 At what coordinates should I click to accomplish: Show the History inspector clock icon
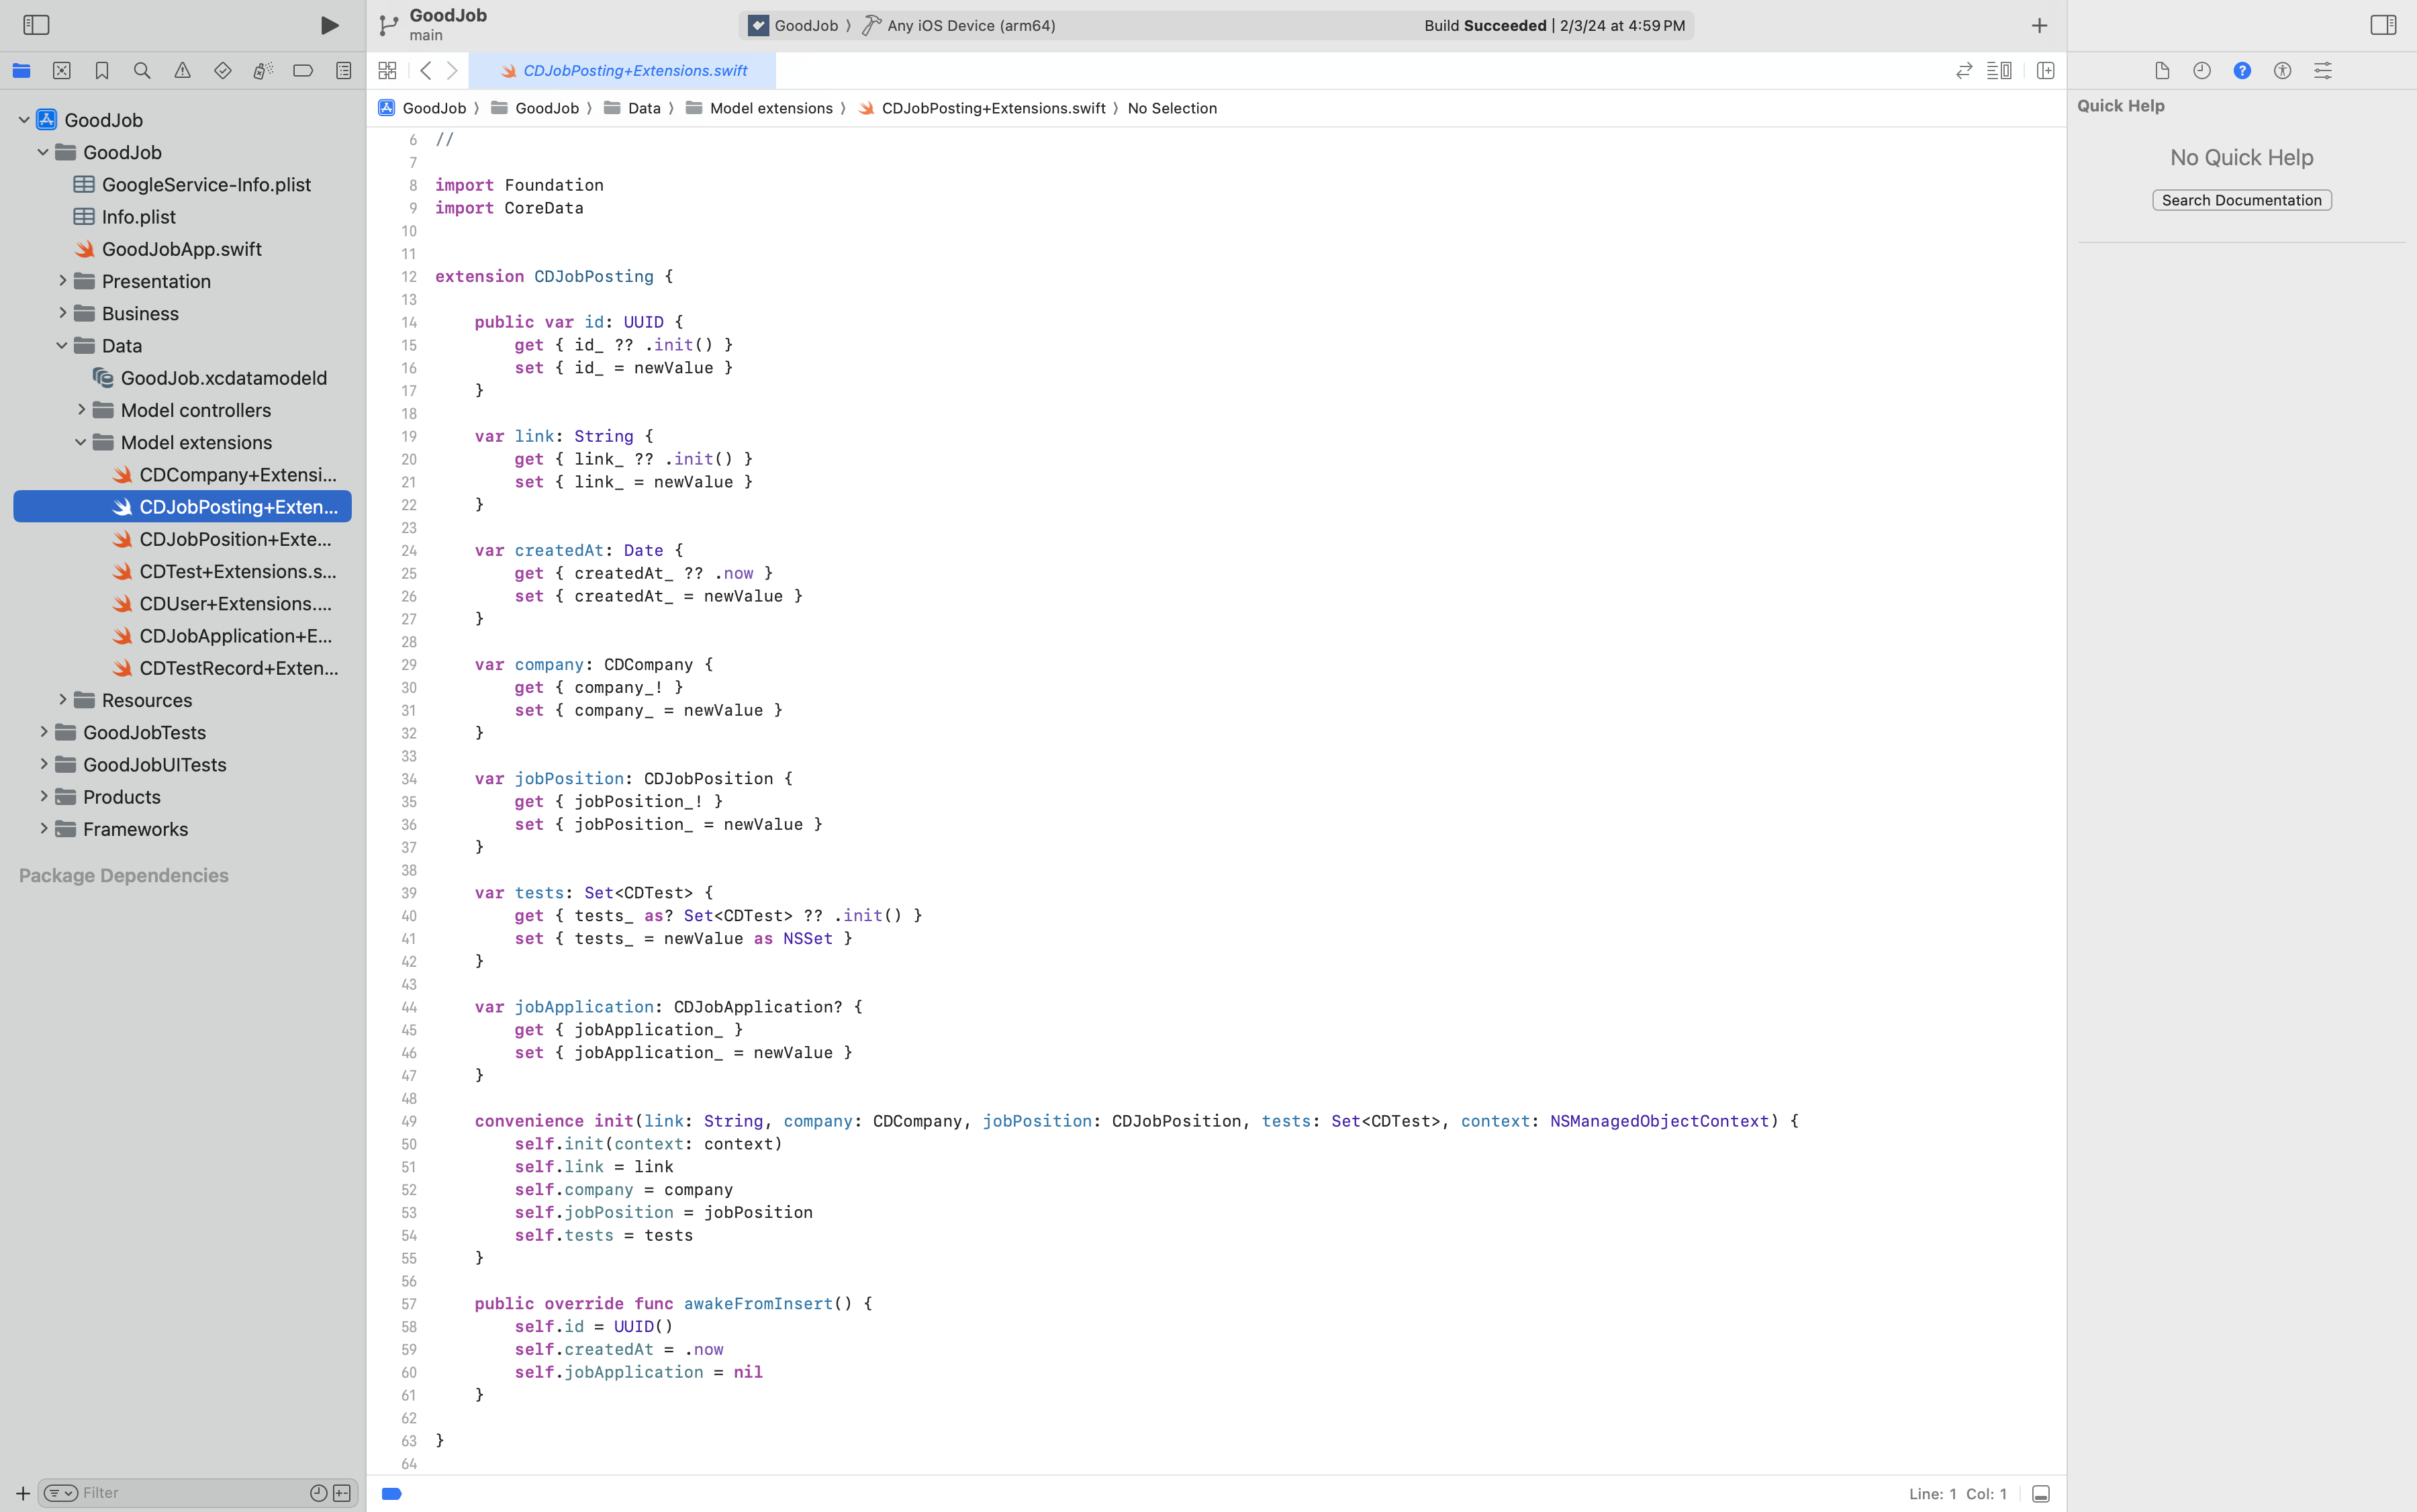tap(2202, 70)
